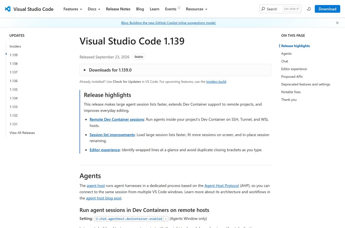345x228 pixels.
Task: Click the Visual Studio Code 1.139 heading
Action: tap(132, 41)
